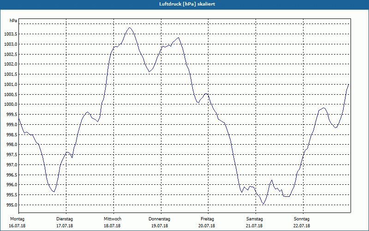Select the 996,0 y-axis value
Image resolution: width=369 pixels, height=231 pixels.
tap(12, 185)
